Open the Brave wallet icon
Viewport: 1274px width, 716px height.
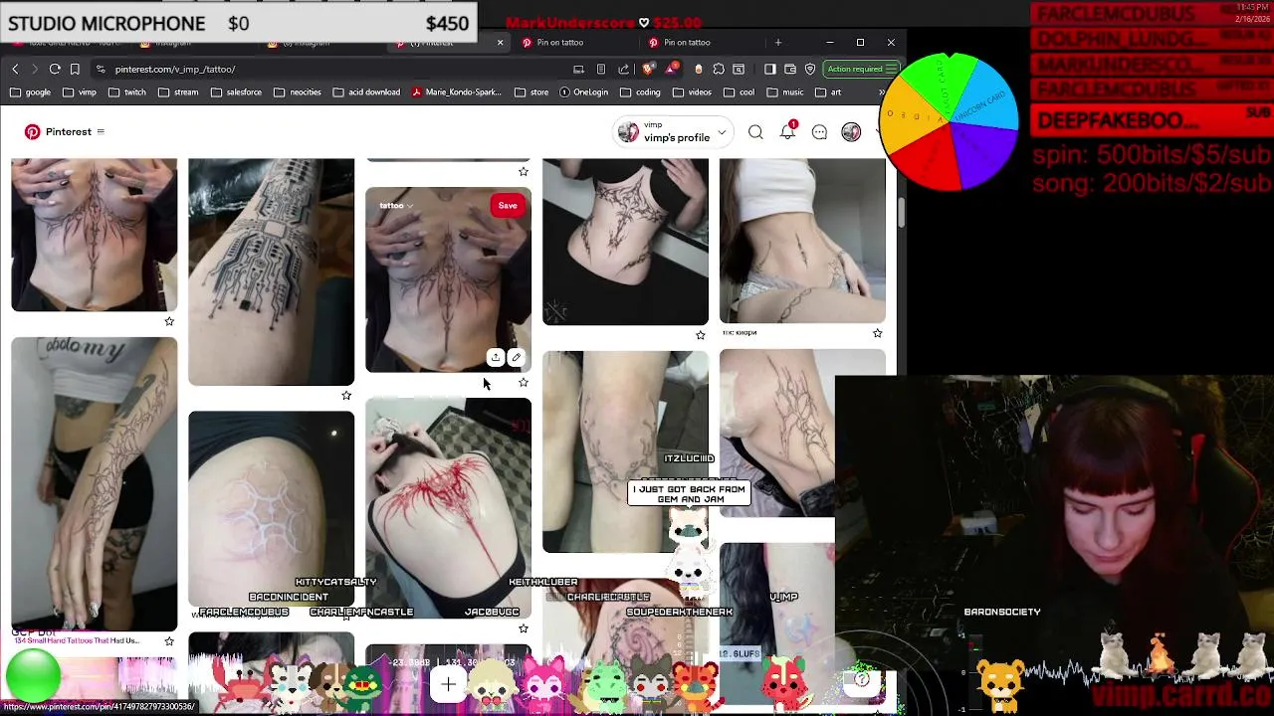coord(790,69)
